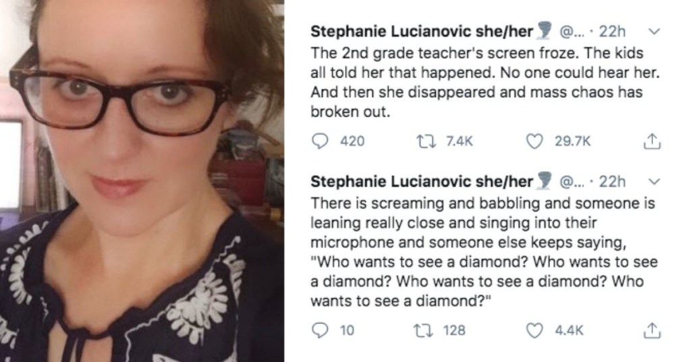Share the diamond tweet
The image size is (691, 362).
[x=652, y=330]
